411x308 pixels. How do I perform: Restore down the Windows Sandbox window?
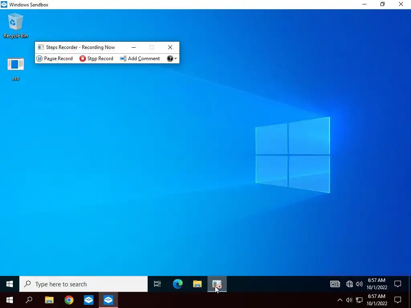[x=383, y=4]
